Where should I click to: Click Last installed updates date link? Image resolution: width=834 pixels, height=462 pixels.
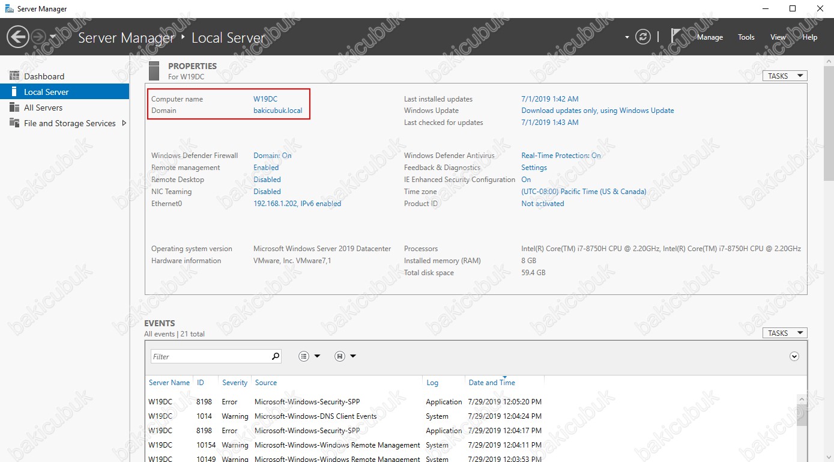coord(550,99)
